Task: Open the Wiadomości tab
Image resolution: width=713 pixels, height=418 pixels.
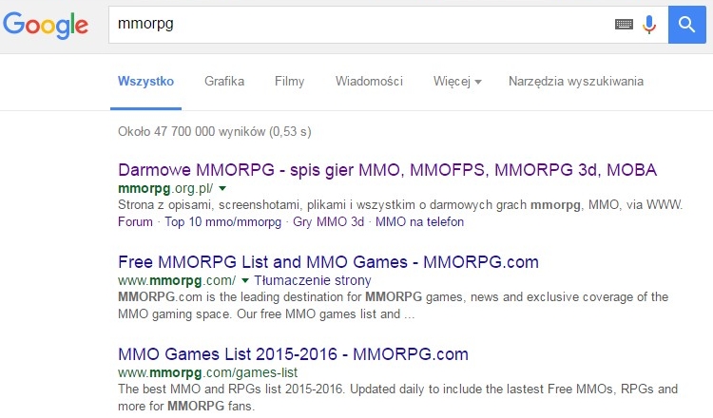Action: pyautogui.click(x=369, y=82)
